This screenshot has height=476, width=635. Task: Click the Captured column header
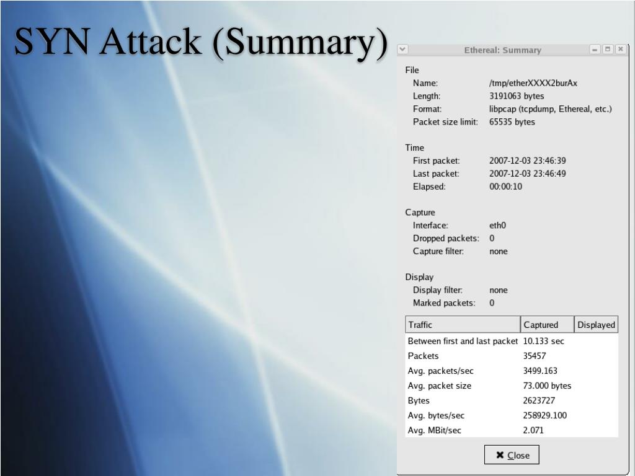547,325
